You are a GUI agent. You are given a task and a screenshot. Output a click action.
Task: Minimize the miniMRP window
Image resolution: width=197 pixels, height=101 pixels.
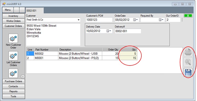tap(175, 4)
